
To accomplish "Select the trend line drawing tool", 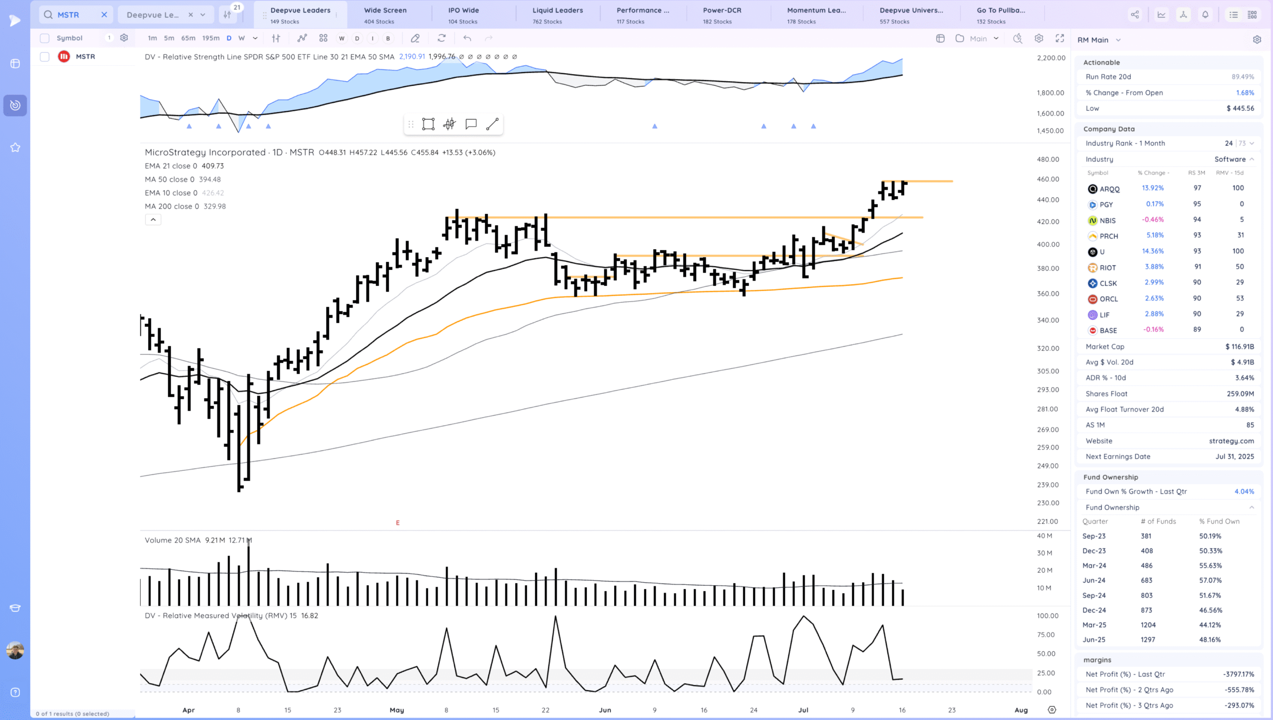I will (492, 124).
